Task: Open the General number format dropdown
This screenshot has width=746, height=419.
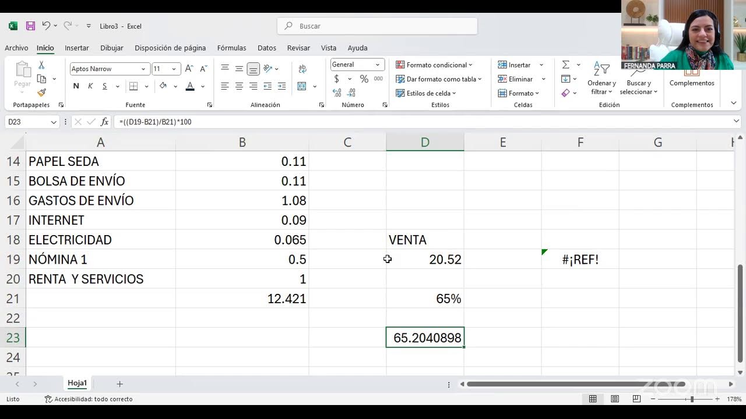Action: 378,65
